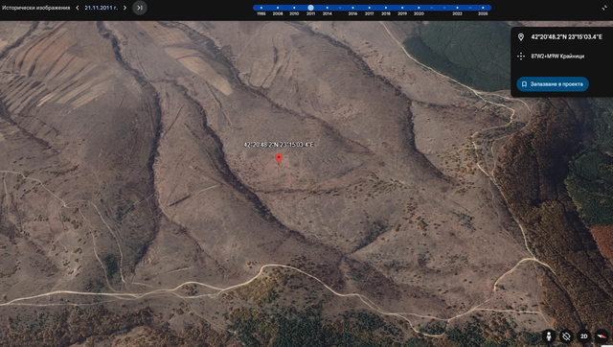Reset orientation with the compass
The width and height of the screenshot is (613, 347).
point(602,336)
